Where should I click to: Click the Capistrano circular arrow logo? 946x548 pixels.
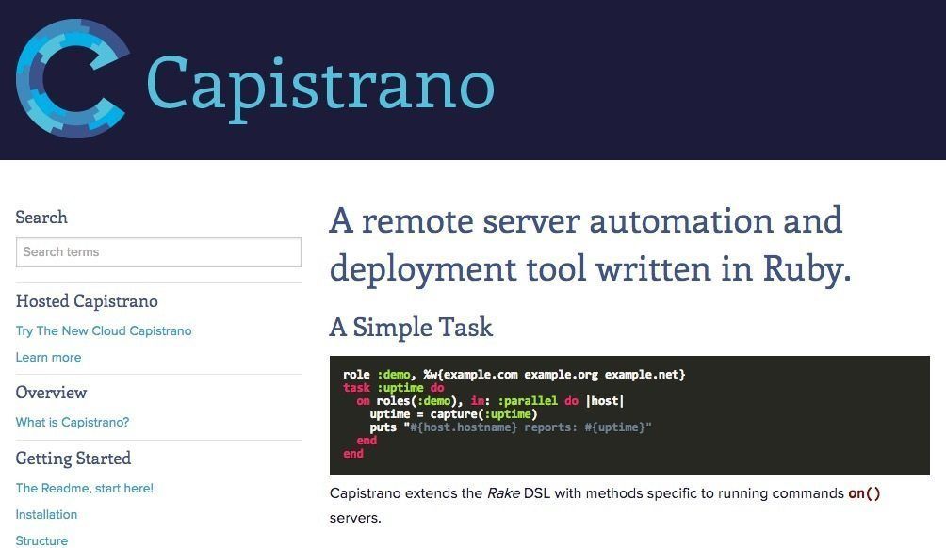coord(73,78)
